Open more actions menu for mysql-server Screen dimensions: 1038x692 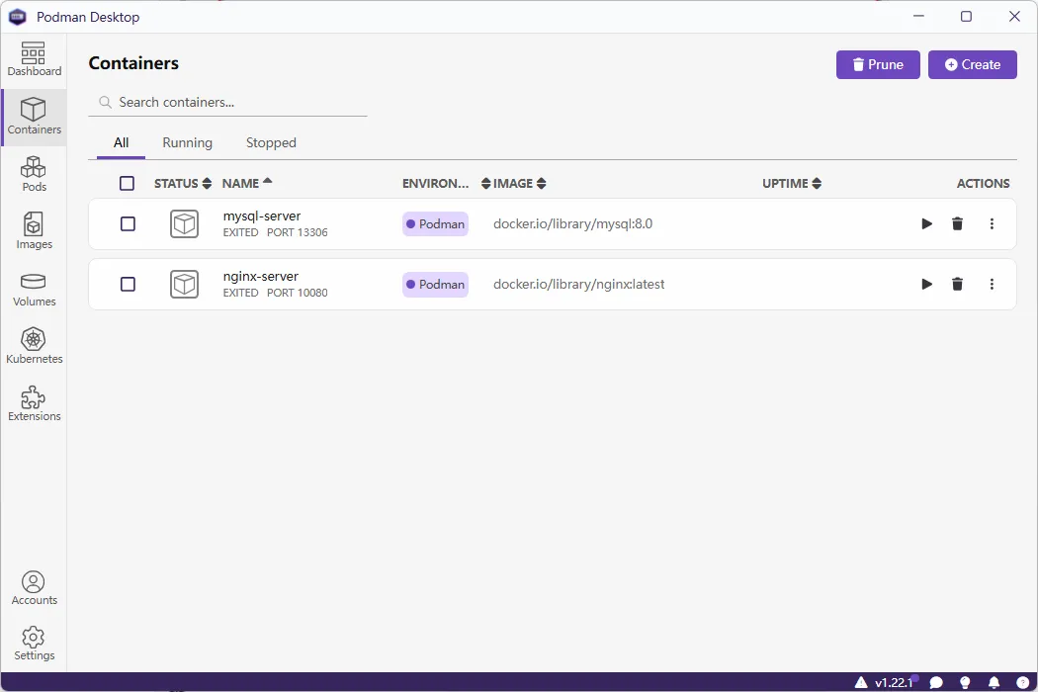pos(992,224)
